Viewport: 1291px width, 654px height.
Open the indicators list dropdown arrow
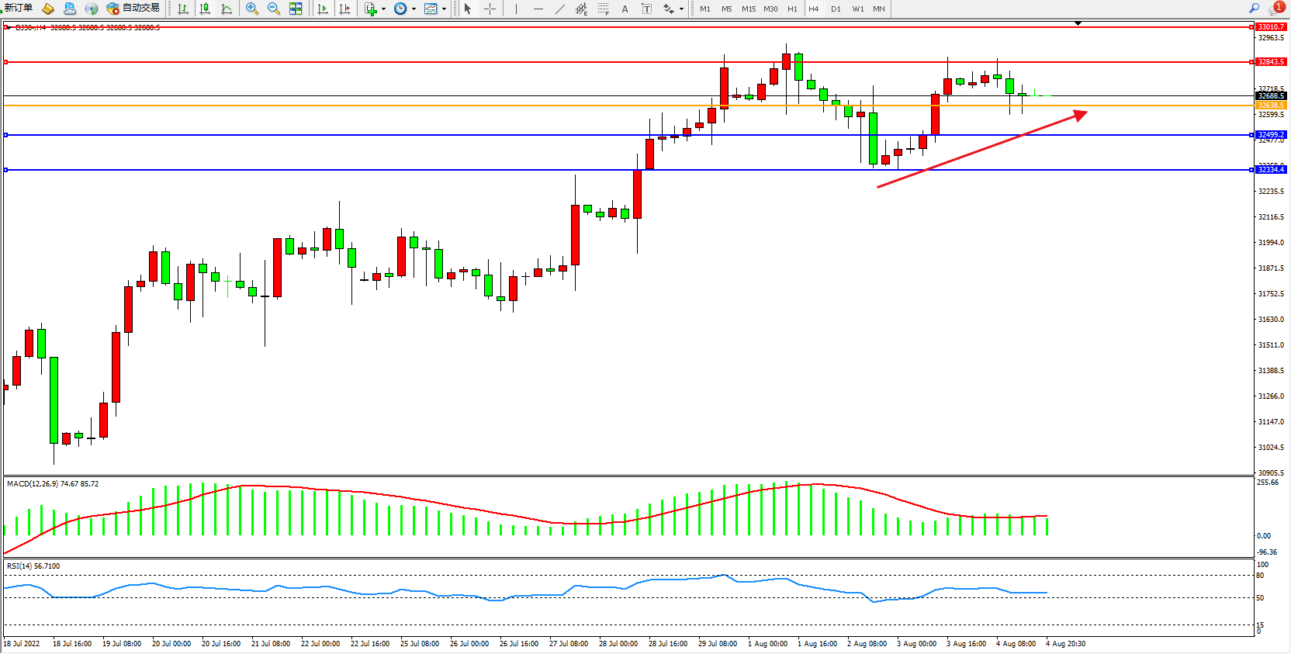point(383,9)
